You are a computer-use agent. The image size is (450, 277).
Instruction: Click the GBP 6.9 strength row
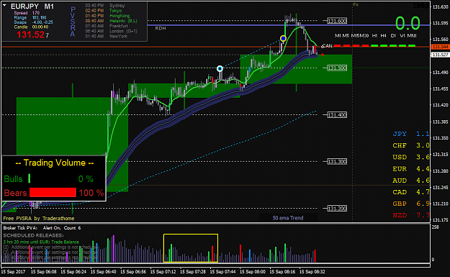pyautogui.click(x=411, y=204)
